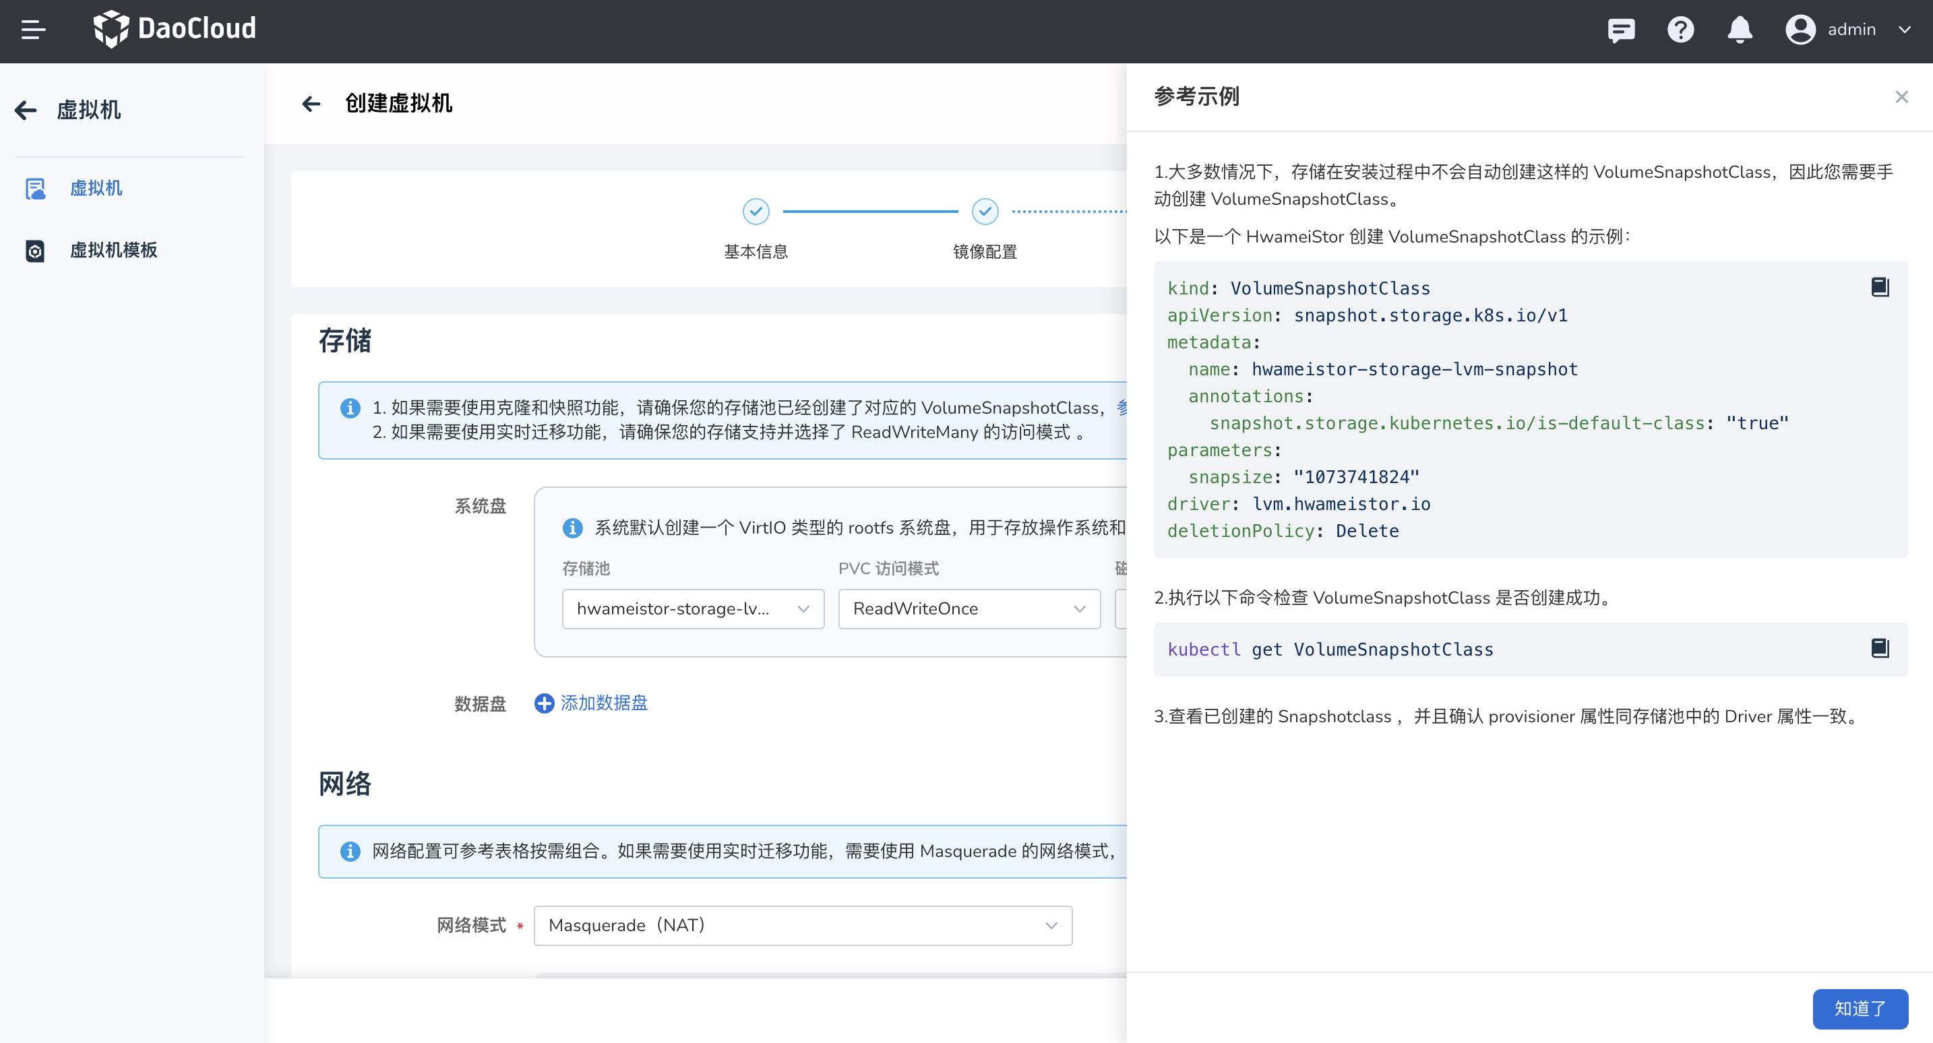This screenshot has width=1933, height=1043.
Task: Copy the kubectl get command
Action: (1880, 648)
